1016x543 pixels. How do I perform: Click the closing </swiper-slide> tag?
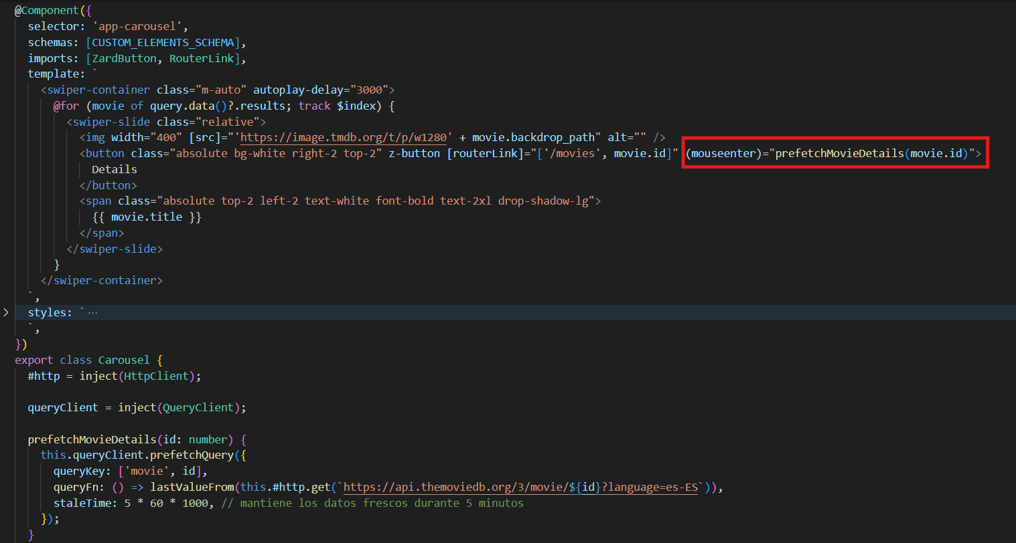tap(115, 249)
